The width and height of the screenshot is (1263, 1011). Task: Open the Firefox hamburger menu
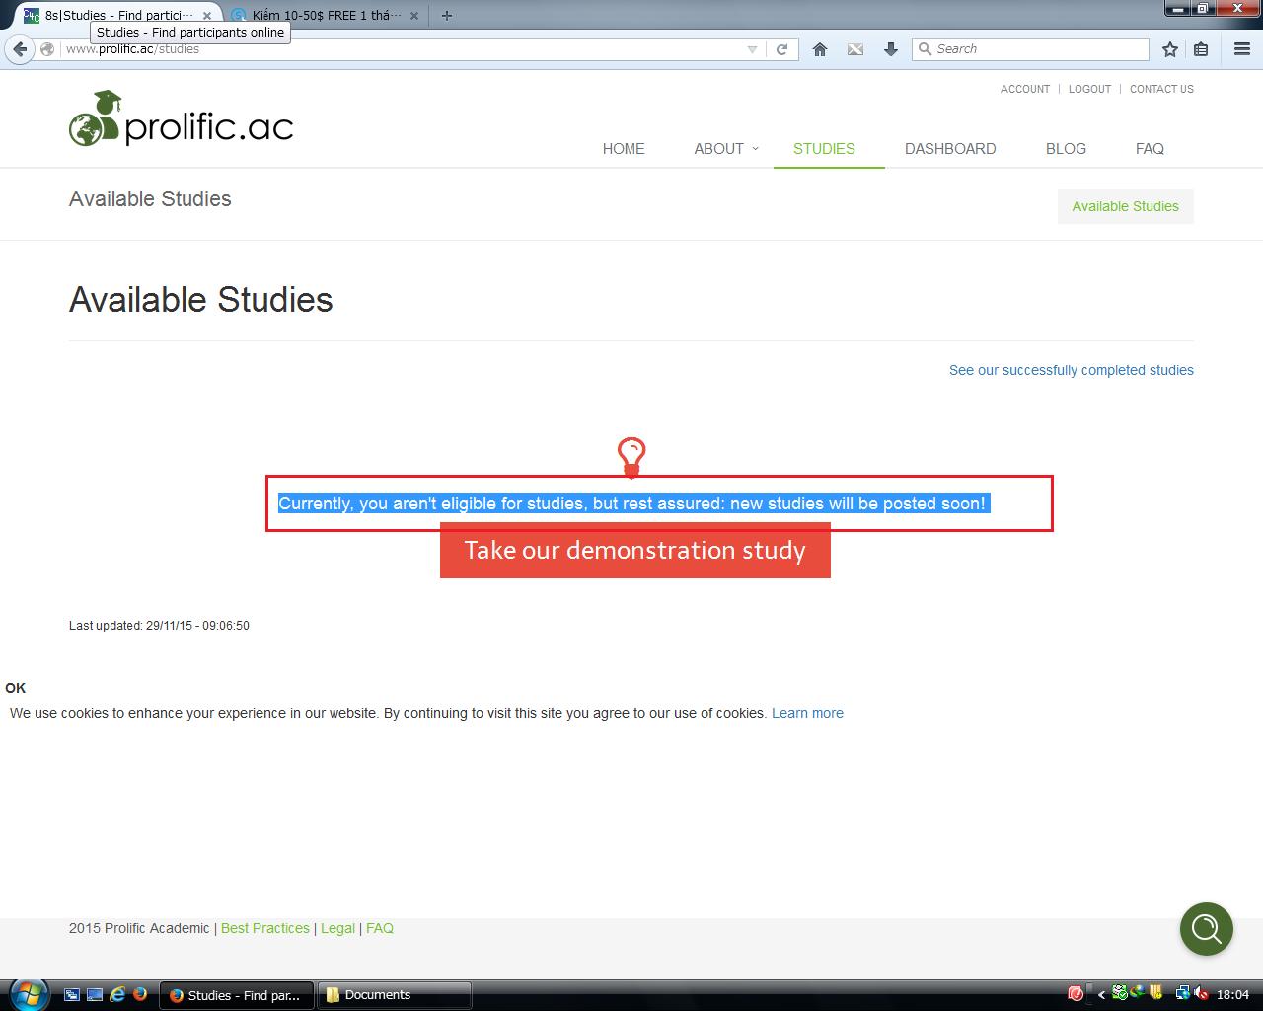1242,49
